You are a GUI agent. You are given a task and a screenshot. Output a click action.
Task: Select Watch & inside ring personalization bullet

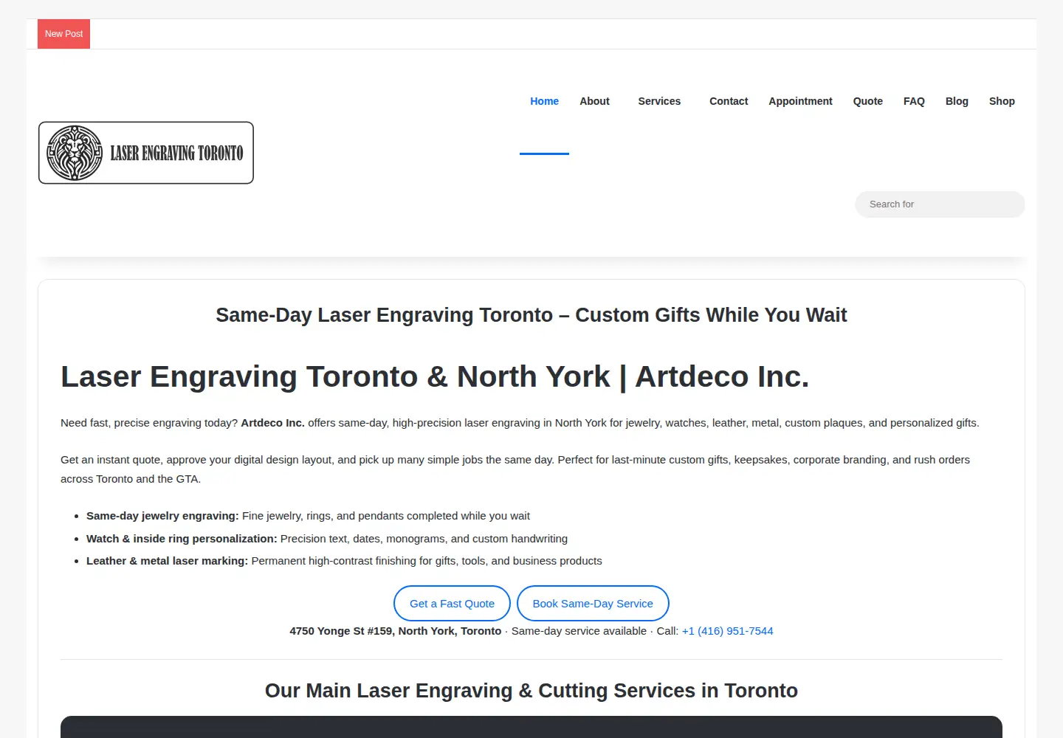click(327, 539)
